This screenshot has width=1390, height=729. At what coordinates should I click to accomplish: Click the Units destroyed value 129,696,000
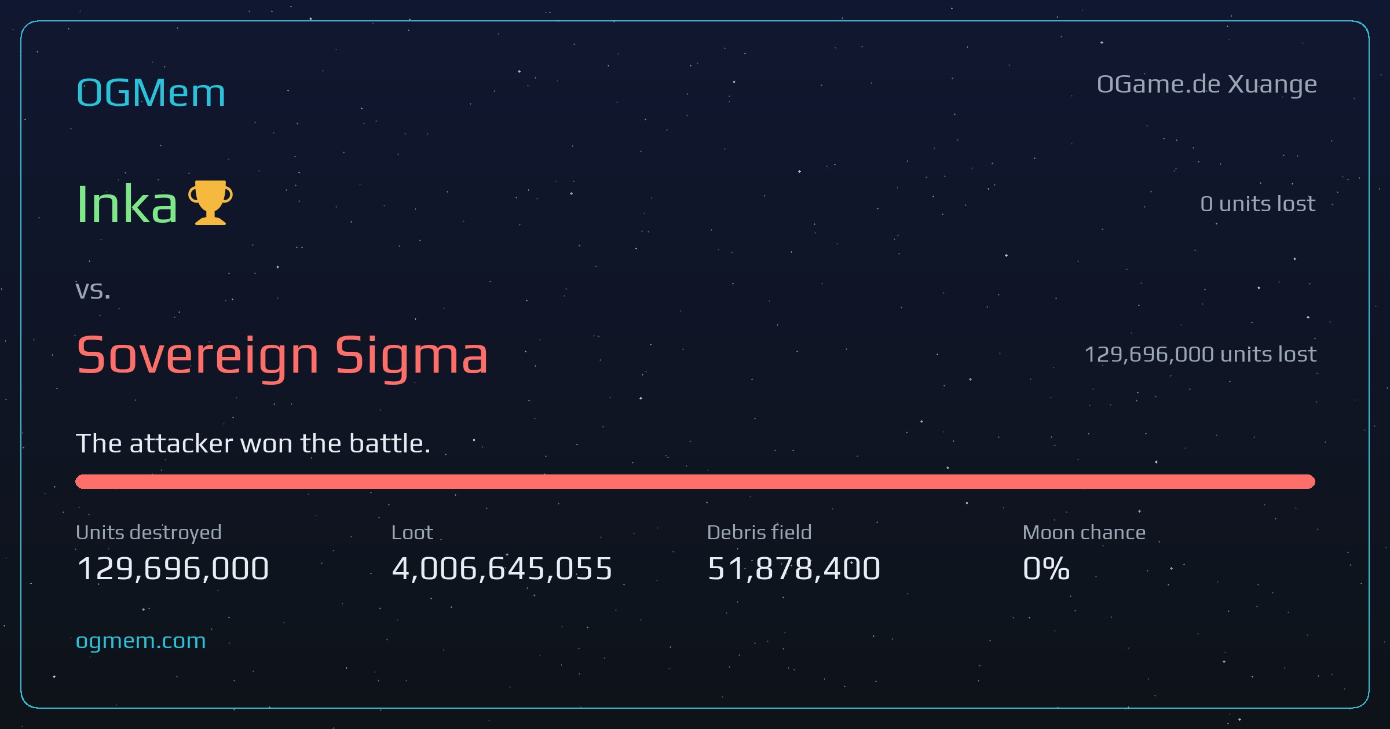[173, 568]
